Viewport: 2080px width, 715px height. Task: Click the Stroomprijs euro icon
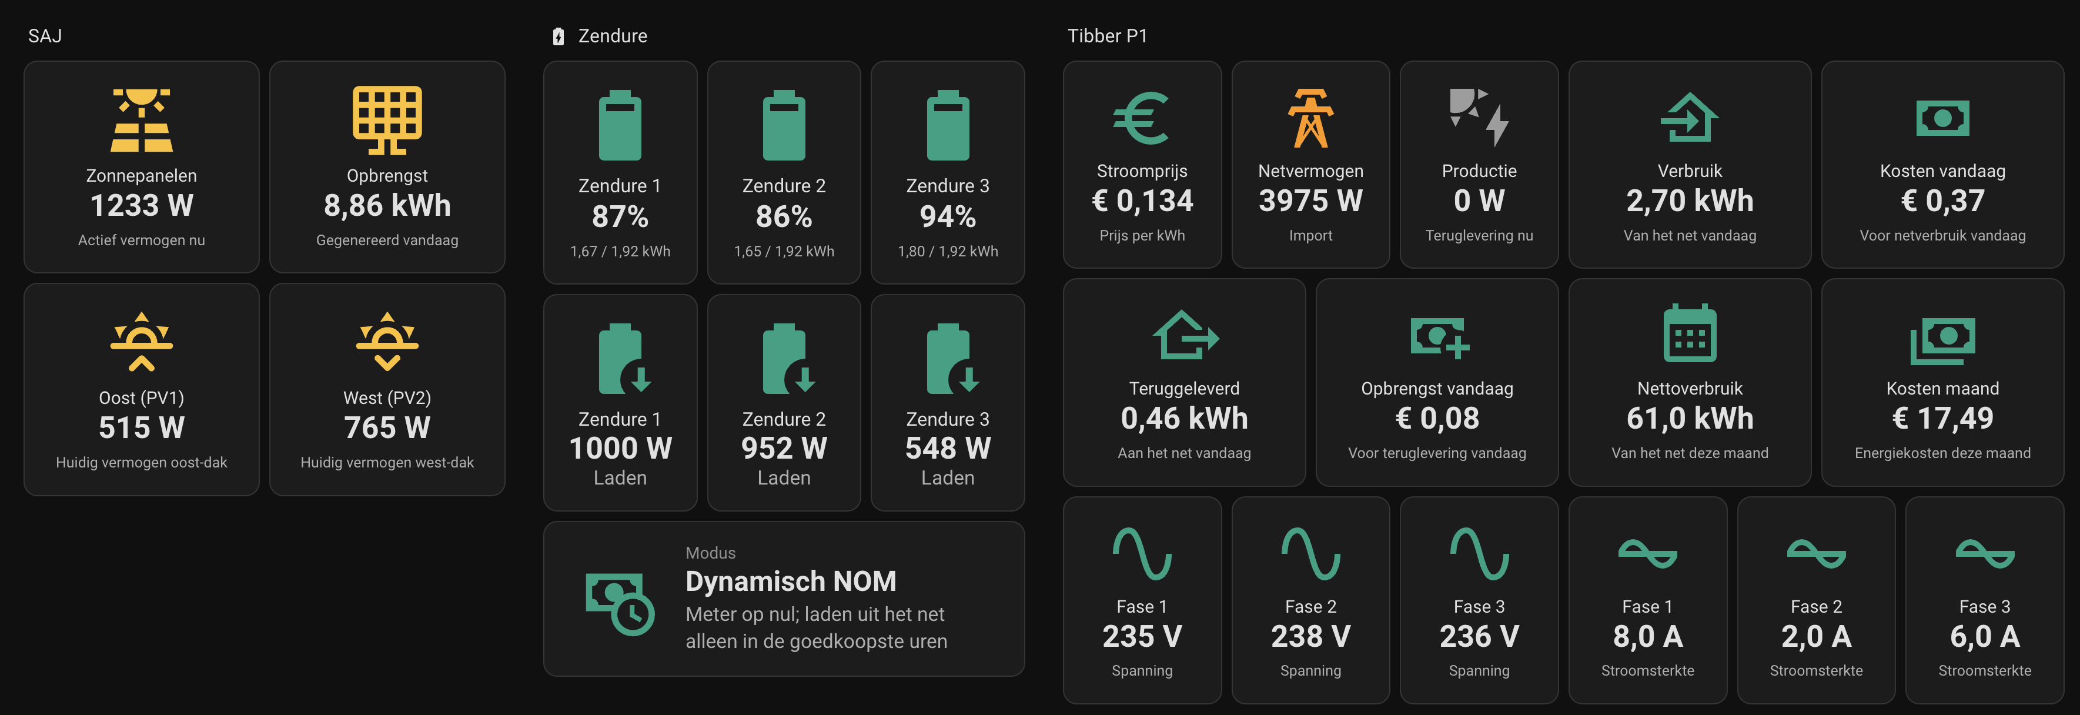[x=1141, y=118]
